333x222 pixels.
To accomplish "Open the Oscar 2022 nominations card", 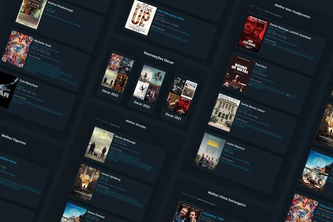I will click(148, 84).
